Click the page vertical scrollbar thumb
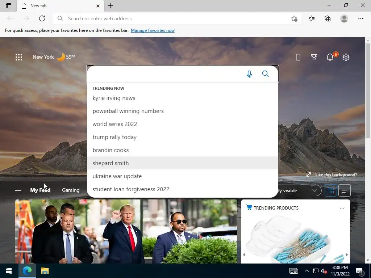The image size is (371, 278). pos(368,90)
